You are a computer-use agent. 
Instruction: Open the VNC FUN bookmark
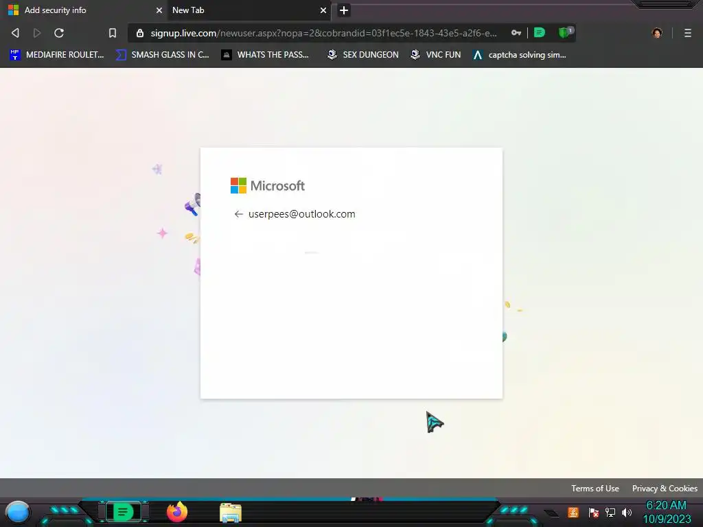(x=436, y=55)
